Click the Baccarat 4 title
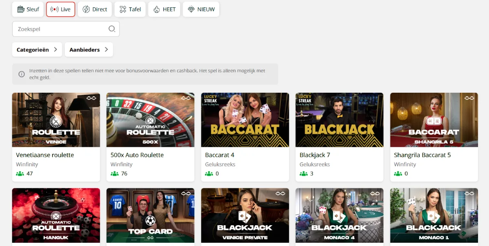 [220, 155]
